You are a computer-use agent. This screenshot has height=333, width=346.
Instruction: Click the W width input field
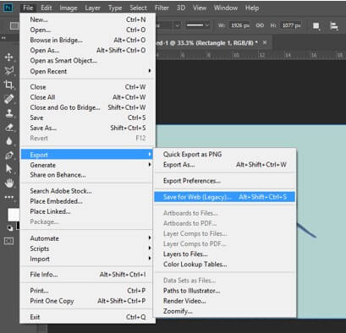[240, 25]
